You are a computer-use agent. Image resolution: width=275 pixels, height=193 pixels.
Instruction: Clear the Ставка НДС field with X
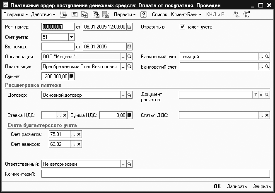point(65,115)
